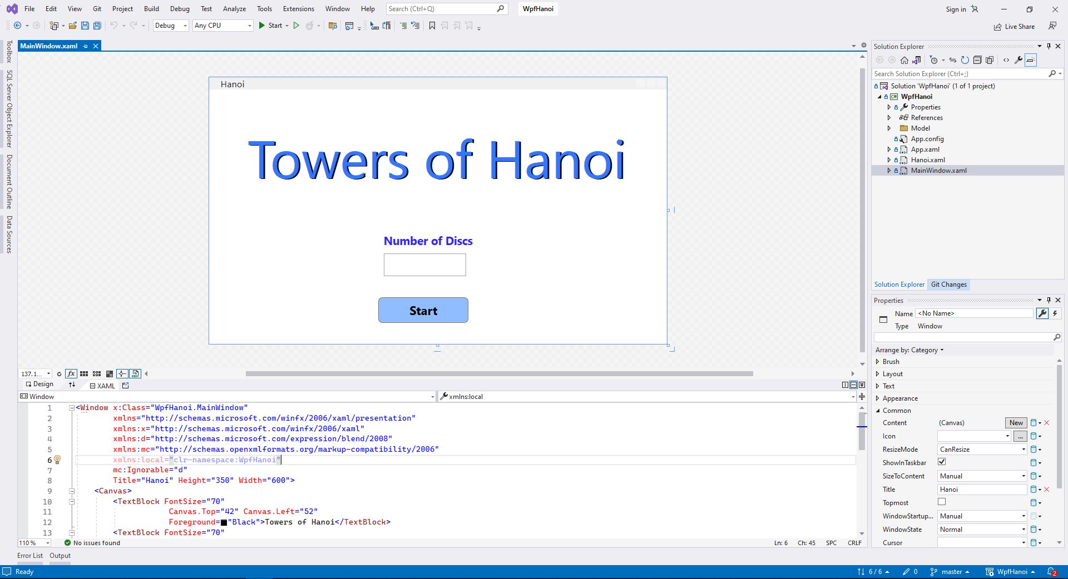The height and width of the screenshot is (579, 1068).
Task: Click the Title property field Hanoi
Action: (x=982, y=490)
